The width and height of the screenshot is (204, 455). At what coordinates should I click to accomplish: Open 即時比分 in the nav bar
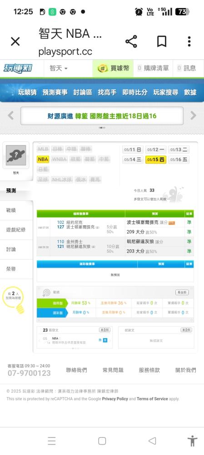[135, 92]
